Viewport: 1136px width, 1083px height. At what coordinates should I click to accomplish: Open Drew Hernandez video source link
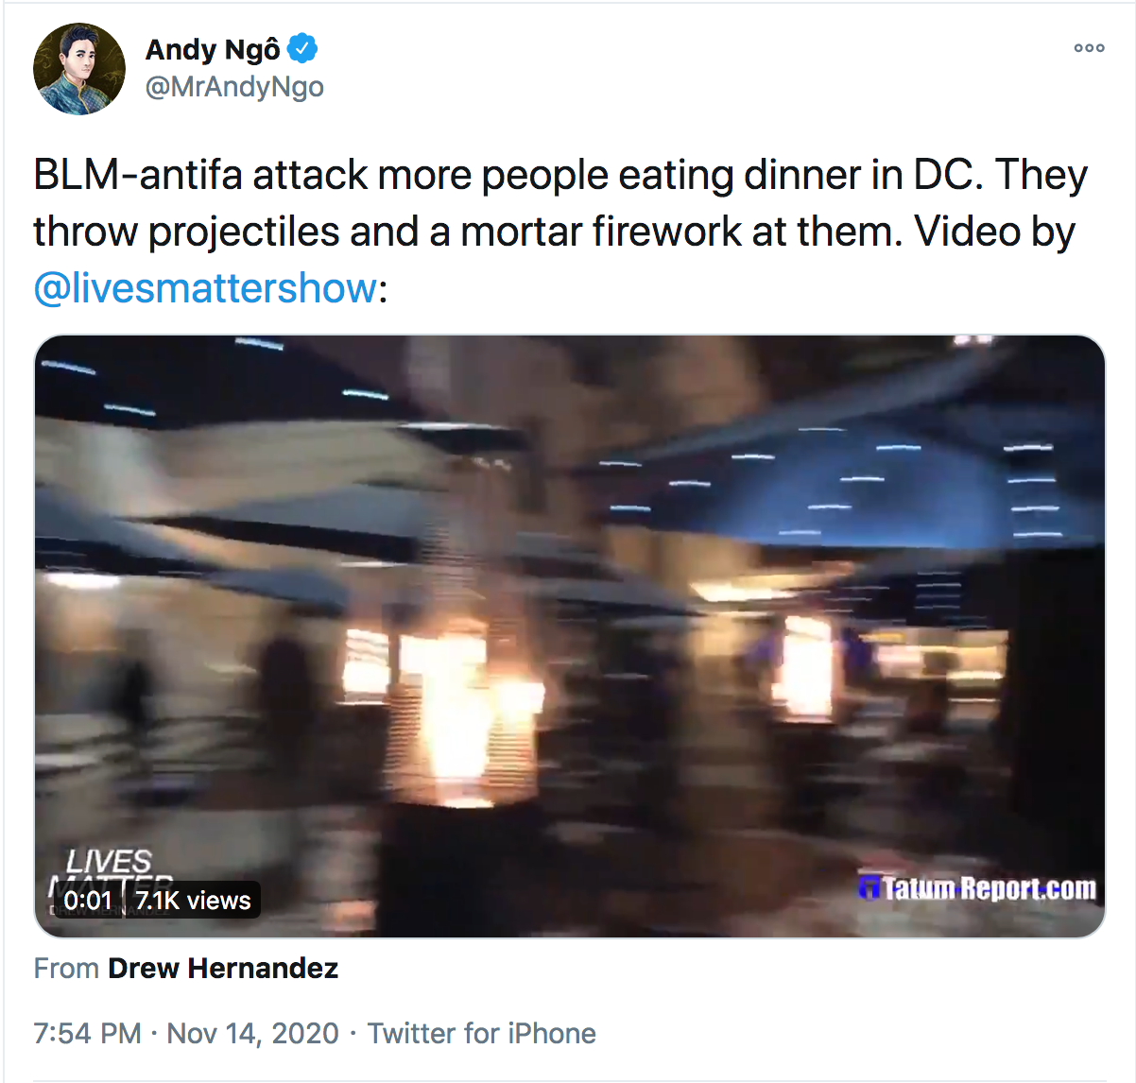point(223,969)
